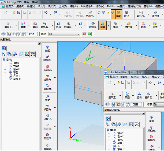Toggle the 陰影 shaded display mode

119,14
